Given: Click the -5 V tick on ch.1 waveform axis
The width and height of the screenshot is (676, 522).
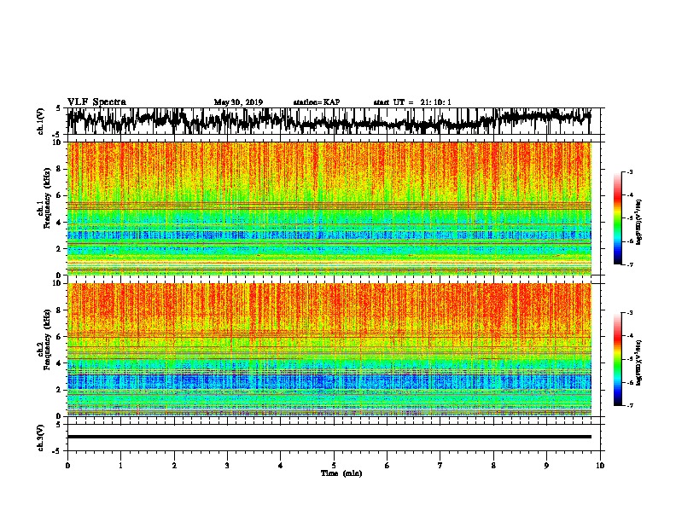Looking at the screenshot, I should (x=57, y=135).
